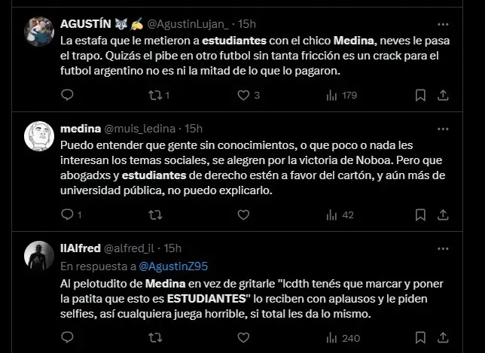Viewport: 485px width, 353px height.
Task: Bookmark medina's tweet about Noboa
Action: (x=420, y=215)
